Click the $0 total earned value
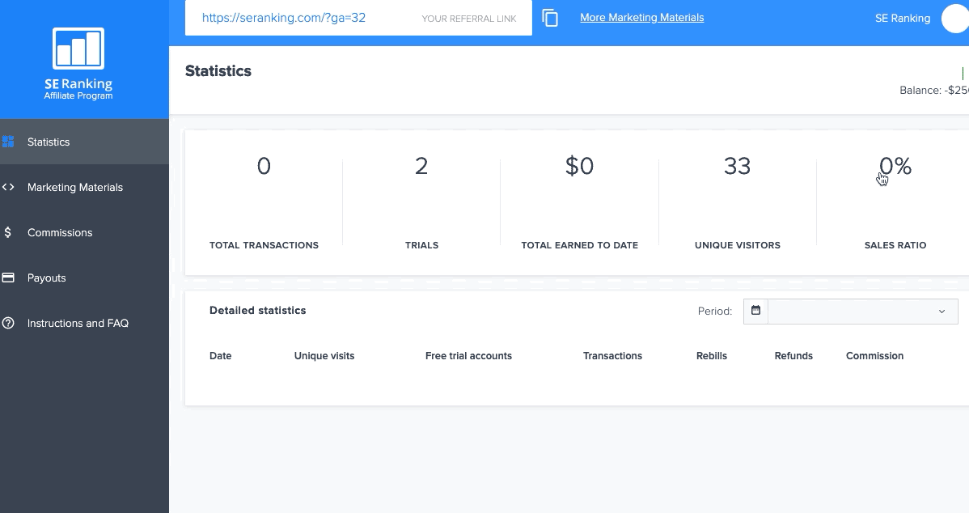The width and height of the screenshot is (969, 513). [580, 166]
